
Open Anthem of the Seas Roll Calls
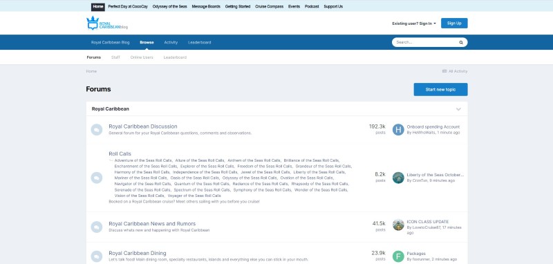[254, 160]
